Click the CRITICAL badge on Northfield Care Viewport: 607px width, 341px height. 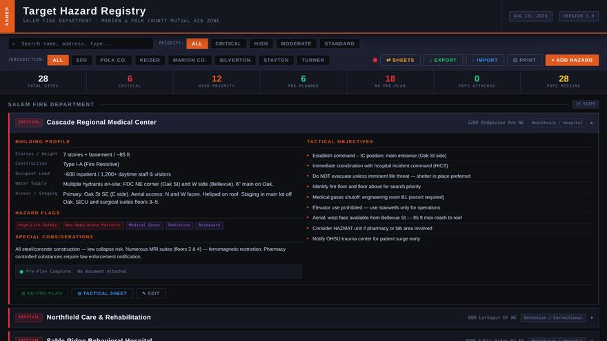(29, 317)
